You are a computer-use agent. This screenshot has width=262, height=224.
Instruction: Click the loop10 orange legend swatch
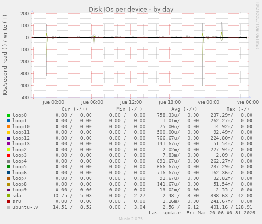tap(8, 127)
